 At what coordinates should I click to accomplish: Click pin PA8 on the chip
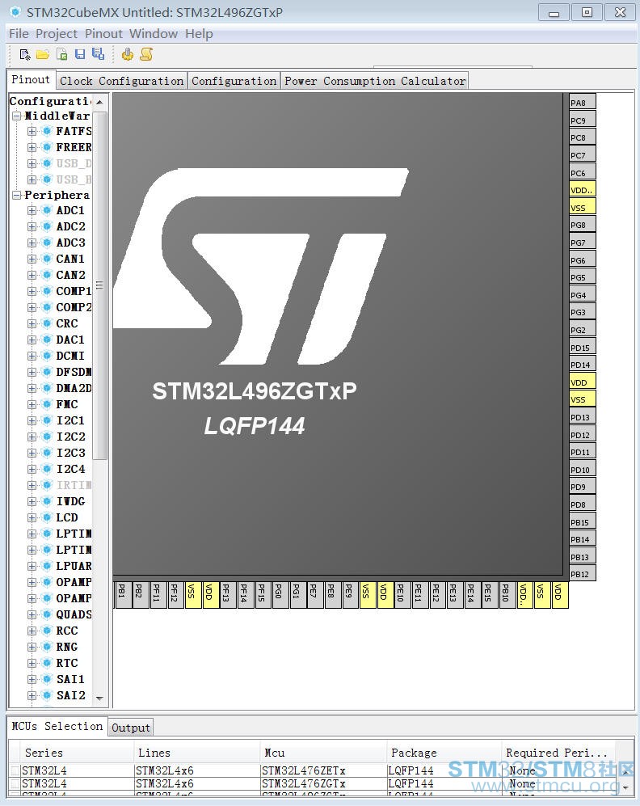tap(583, 101)
